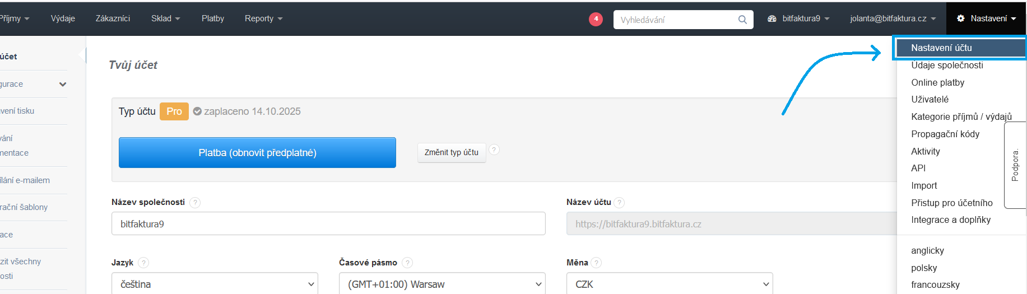Select Kategorie příjmů / výdajů menu item
The image size is (1027, 294).
(x=961, y=116)
